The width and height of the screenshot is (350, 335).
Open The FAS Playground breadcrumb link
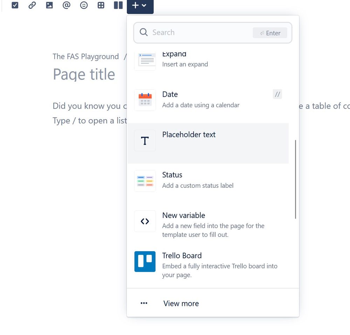pos(85,56)
